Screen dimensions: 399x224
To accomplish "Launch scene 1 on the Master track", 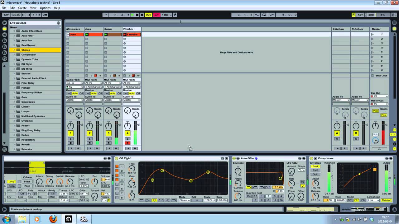I will [372, 35].
